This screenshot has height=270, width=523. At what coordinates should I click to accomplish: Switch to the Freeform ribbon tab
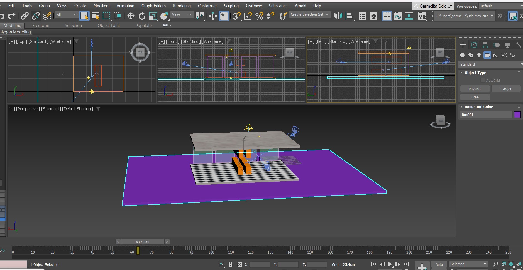click(x=41, y=25)
